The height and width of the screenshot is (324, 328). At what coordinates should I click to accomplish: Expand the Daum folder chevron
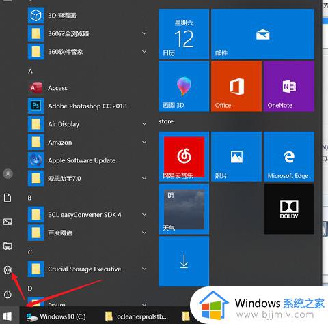144,304
